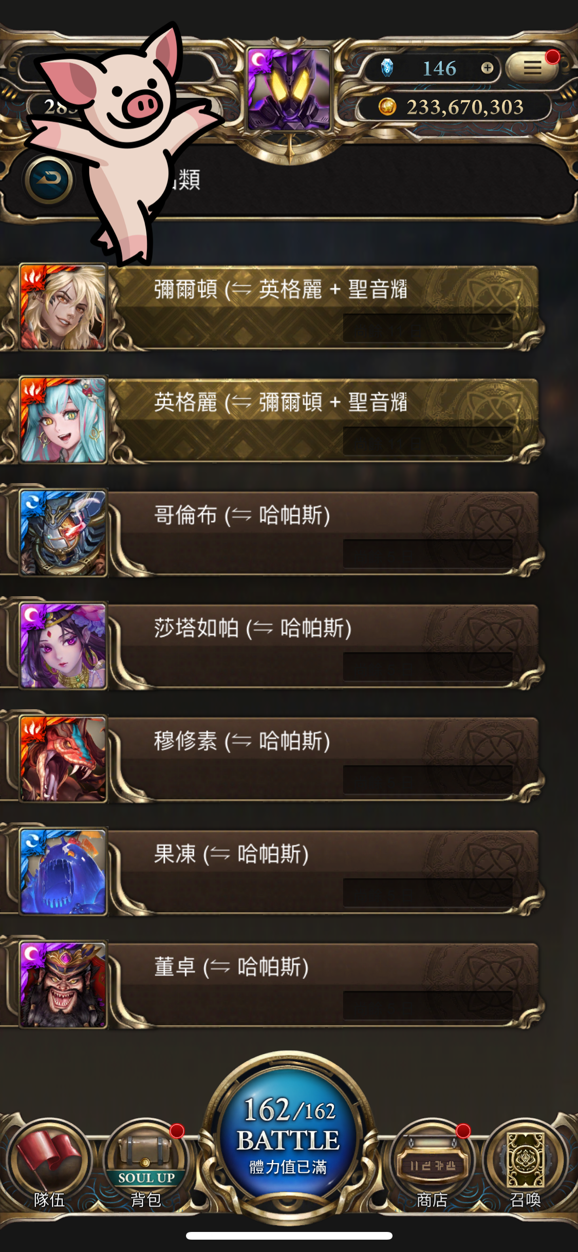Screen dimensions: 578x1252
Task: Tap the red dragon 穆修素 portrait
Action: click(x=63, y=759)
